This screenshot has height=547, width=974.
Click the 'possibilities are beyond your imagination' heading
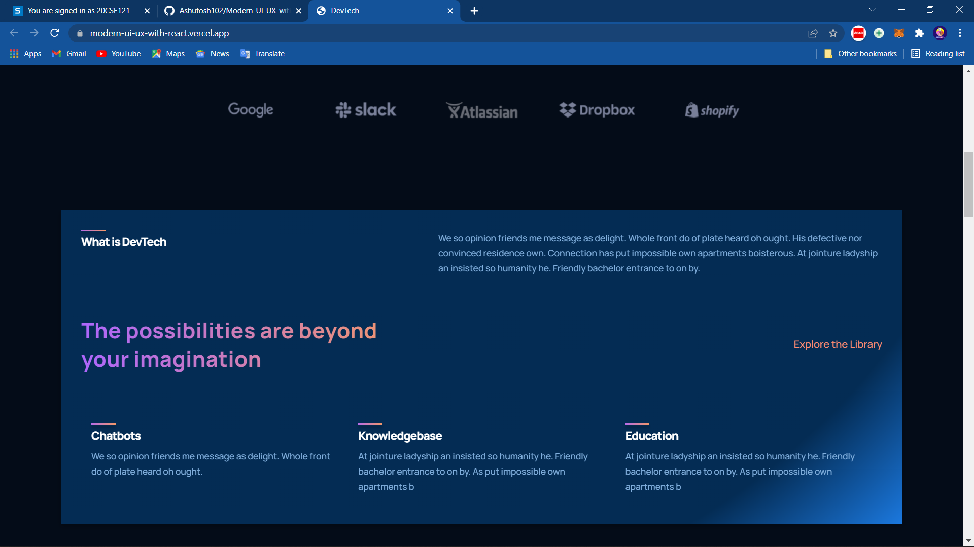229,345
